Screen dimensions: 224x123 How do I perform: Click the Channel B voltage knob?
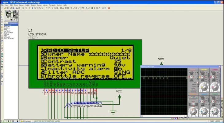204,112
